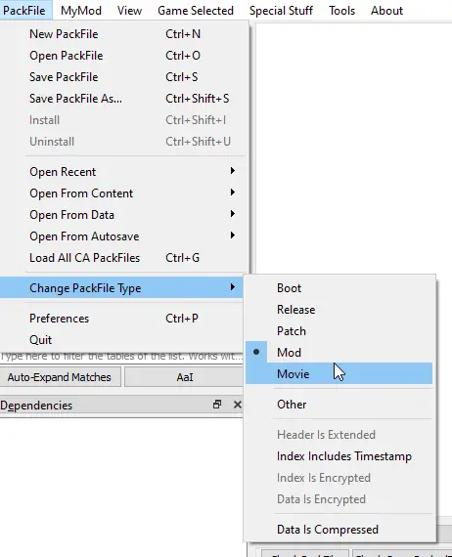Screen dimensions: 452x557
Task: Close the Dependencies panel
Action: (237, 405)
